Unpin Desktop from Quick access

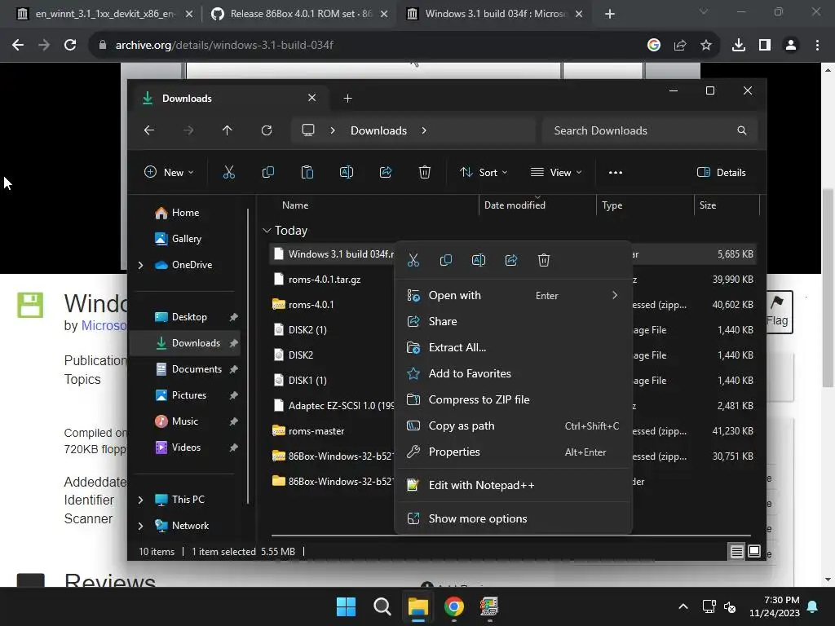233,317
